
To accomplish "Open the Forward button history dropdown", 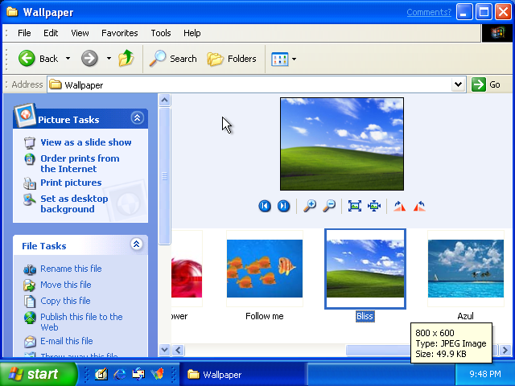I will 109,59.
